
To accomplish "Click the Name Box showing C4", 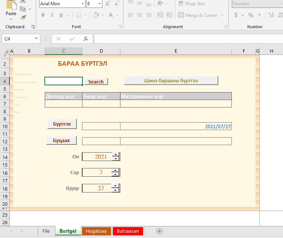I will tap(18, 39).
